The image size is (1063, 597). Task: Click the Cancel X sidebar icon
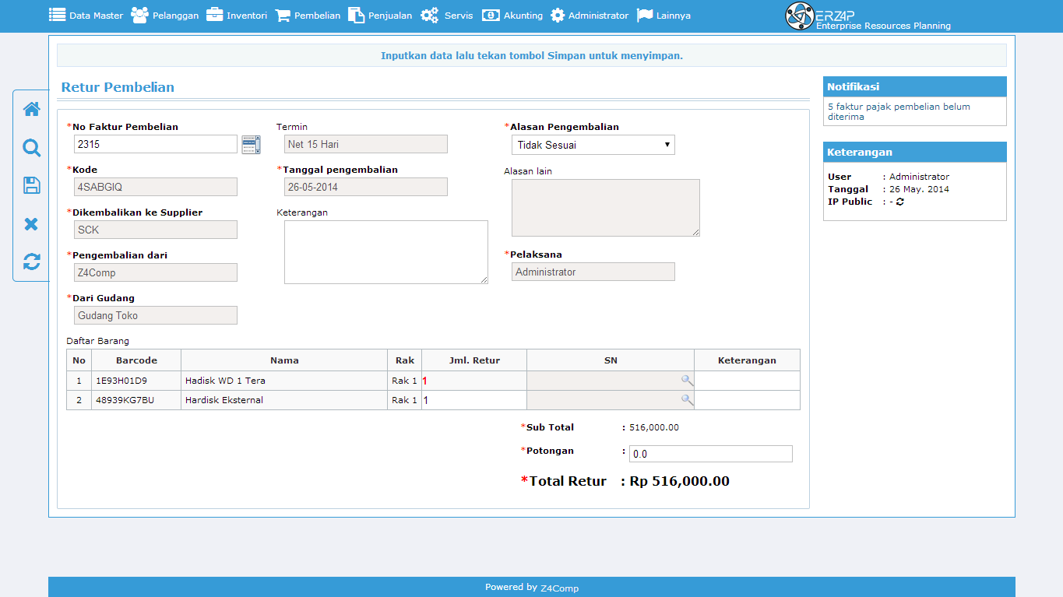point(31,224)
